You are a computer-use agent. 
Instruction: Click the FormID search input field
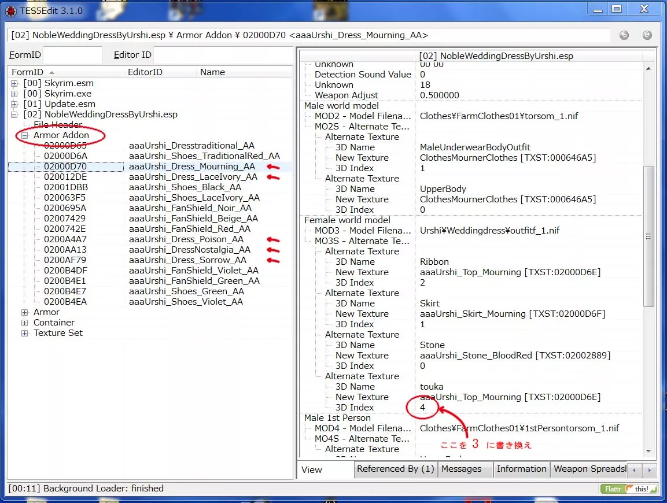[x=72, y=55]
